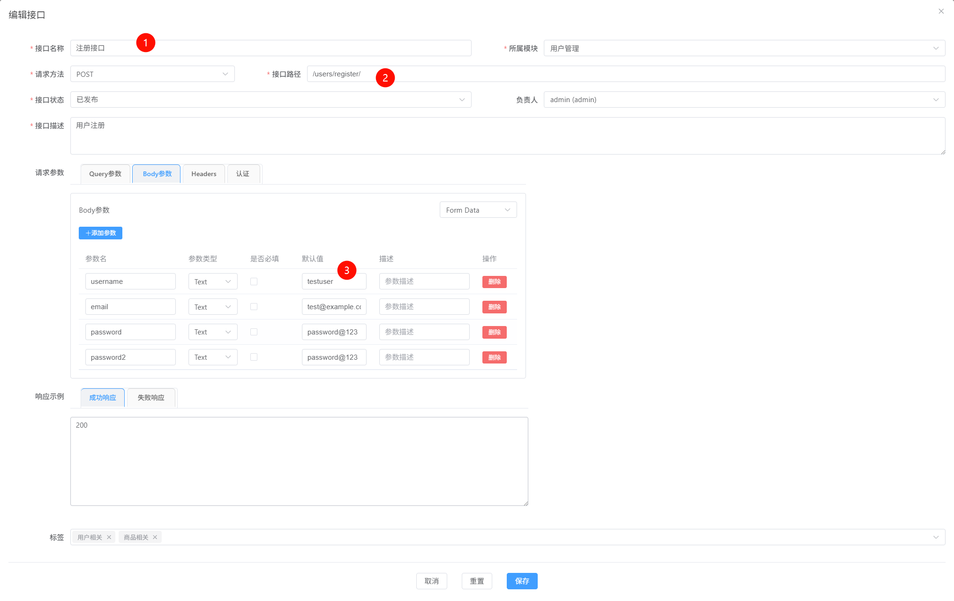This screenshot has width=954, height=601.
Task: Close the edit interface dialog
Action: pyautogui.click(x=941, y=11)
